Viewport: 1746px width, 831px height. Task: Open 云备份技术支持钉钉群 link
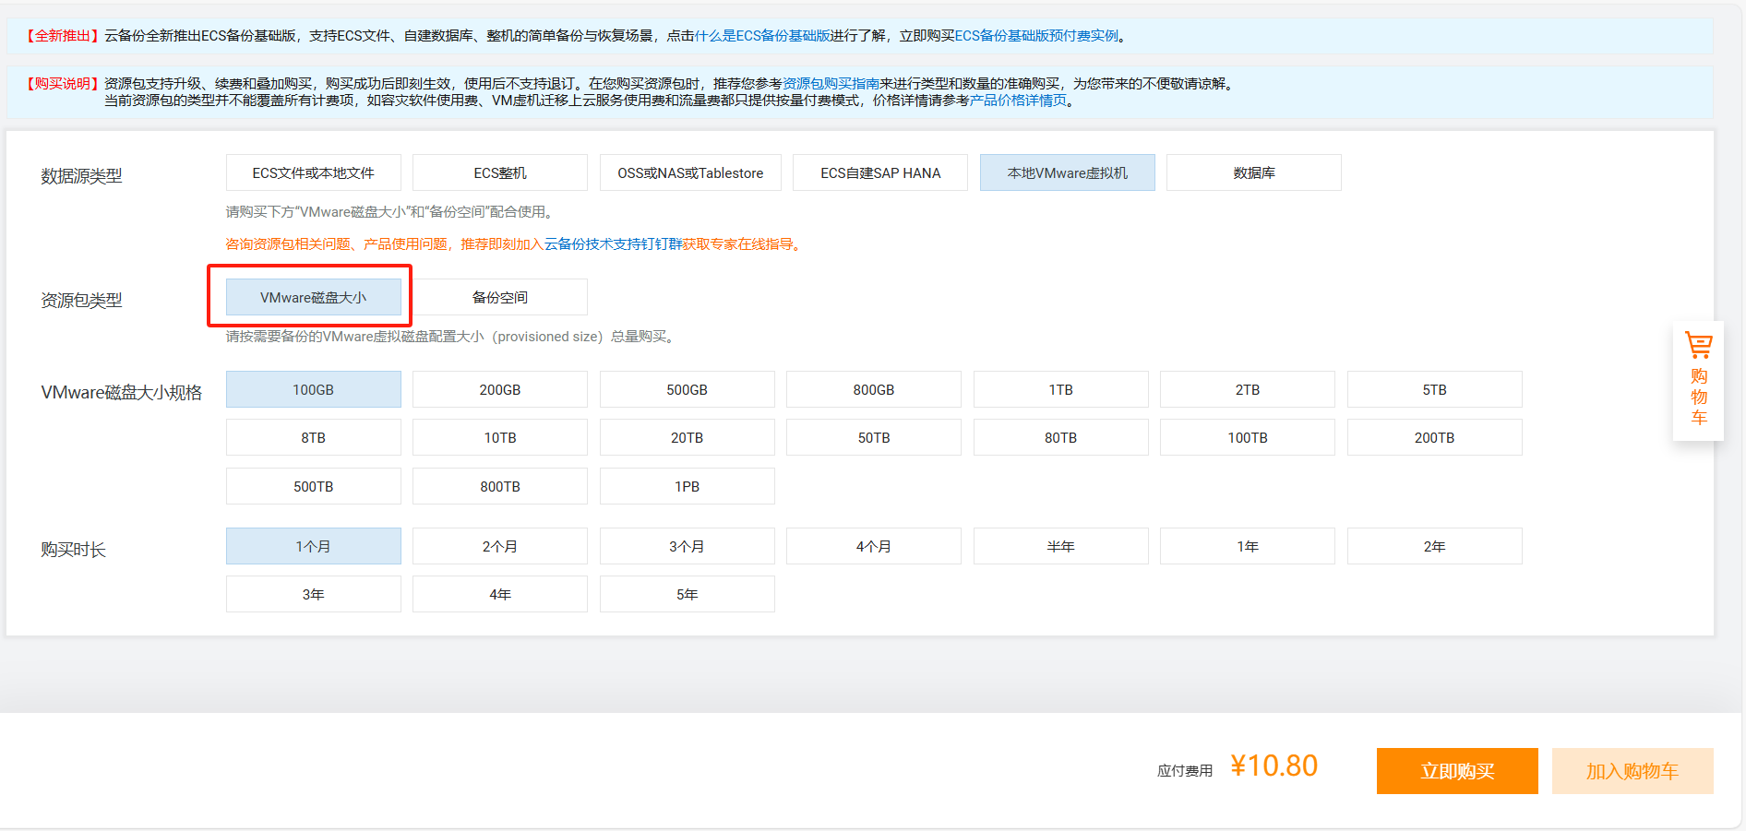coord(614,244)
